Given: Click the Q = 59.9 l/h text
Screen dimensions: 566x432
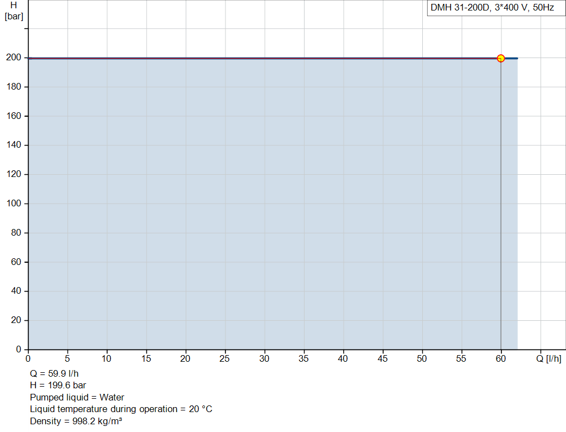Looking at the screenshot, I should pos(54,373).
